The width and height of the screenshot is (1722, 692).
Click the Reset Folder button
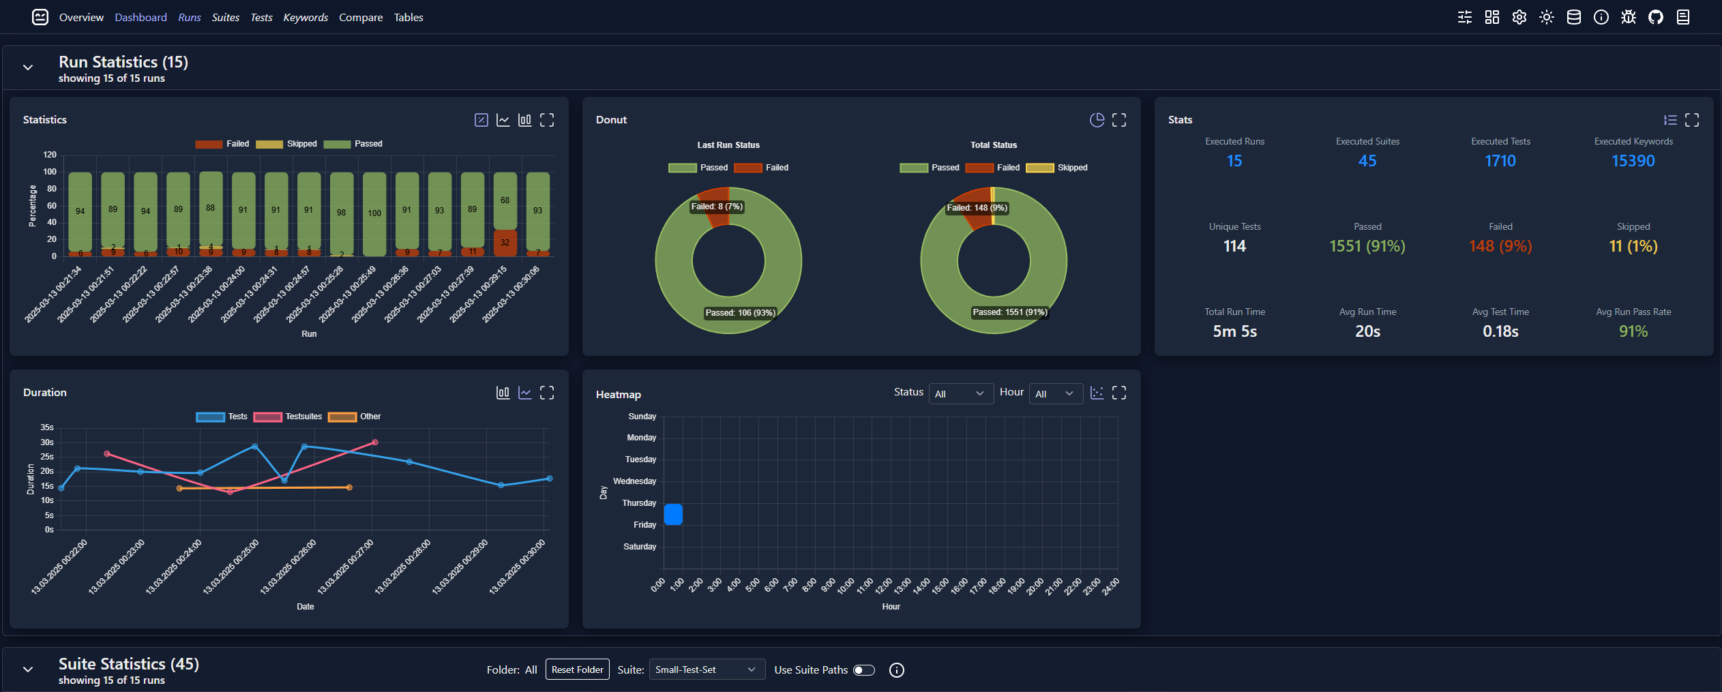click(577, 669)
